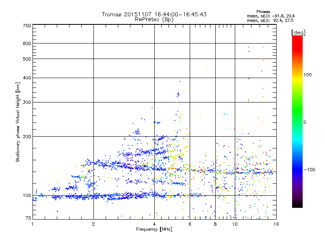Click the x-axis tick label '8'
Image resolution: width=325 pixels, height=244 pixels.
(x=215, y=224)
